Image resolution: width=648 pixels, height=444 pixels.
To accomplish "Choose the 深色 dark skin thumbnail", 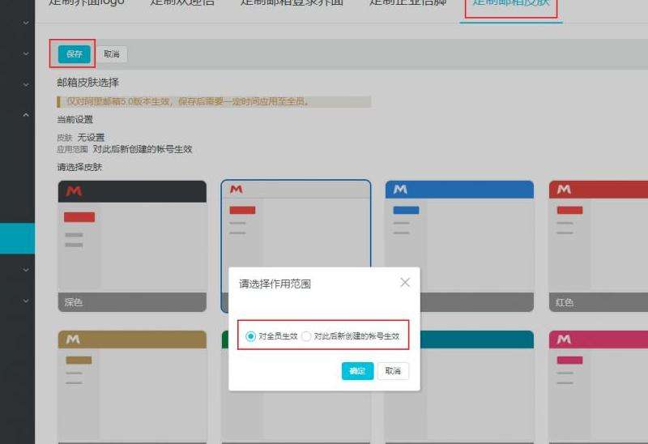I will pyautogui.click(x=132, y=246).
